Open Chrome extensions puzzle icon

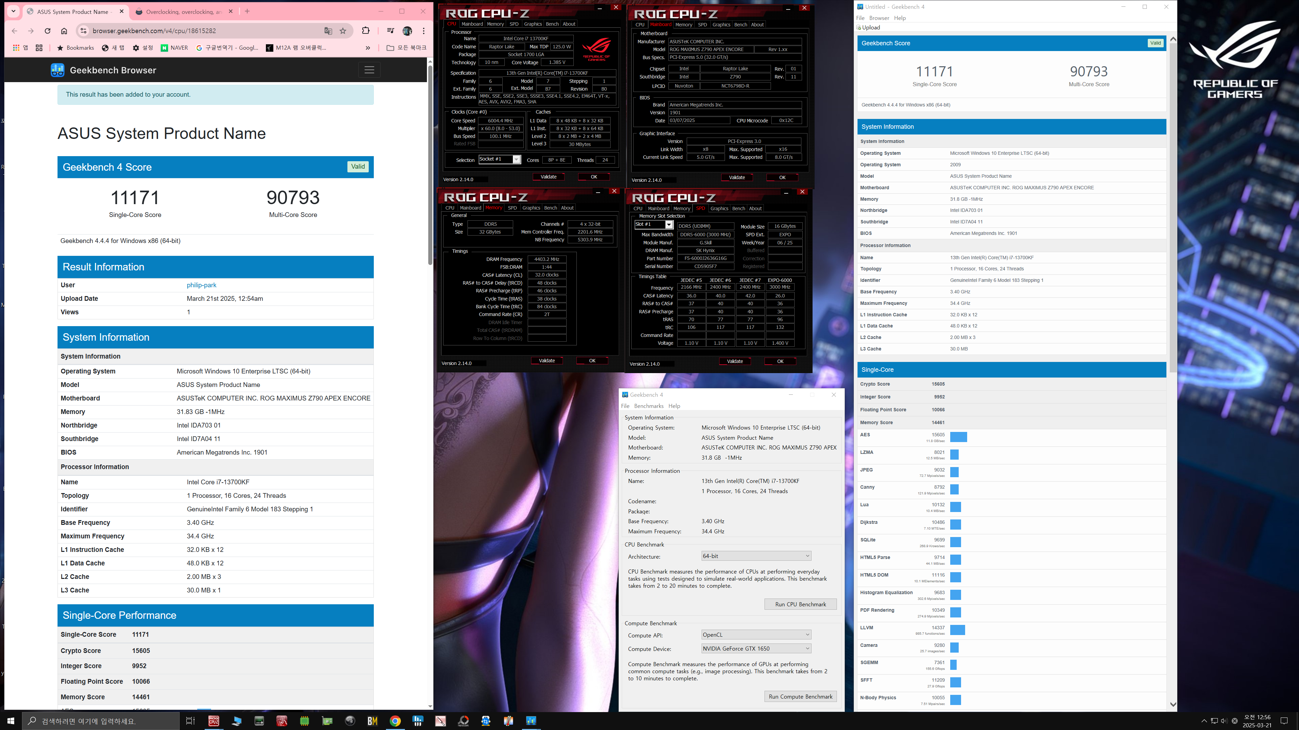click(366, 31)
